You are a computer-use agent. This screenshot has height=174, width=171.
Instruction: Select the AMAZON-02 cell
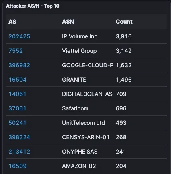pos(79,166)
